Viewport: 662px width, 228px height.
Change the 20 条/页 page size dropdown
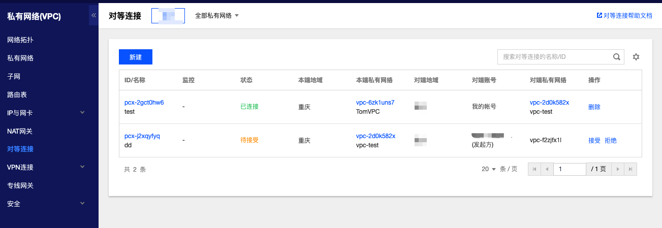[x=488, y=169]
